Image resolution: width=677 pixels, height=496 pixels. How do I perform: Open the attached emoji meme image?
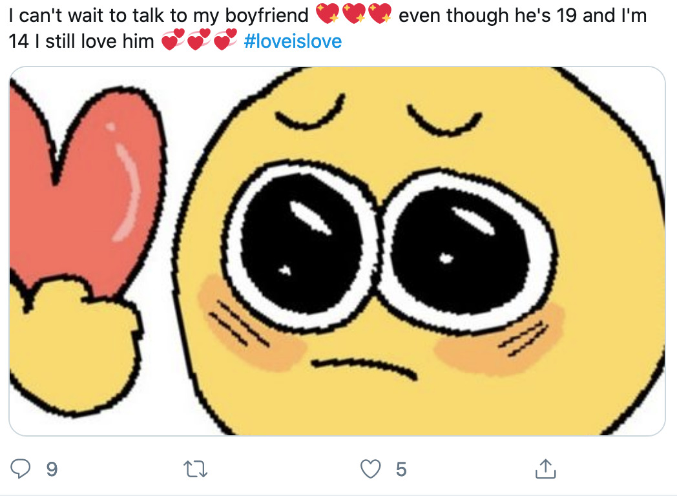(337, 251)
